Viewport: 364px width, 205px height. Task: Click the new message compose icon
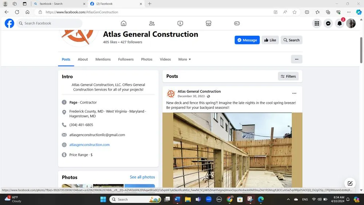(350, 183)
